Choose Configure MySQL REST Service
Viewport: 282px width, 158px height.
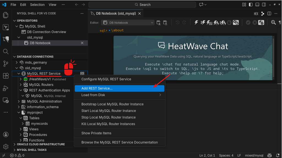(x=120, y=79)
